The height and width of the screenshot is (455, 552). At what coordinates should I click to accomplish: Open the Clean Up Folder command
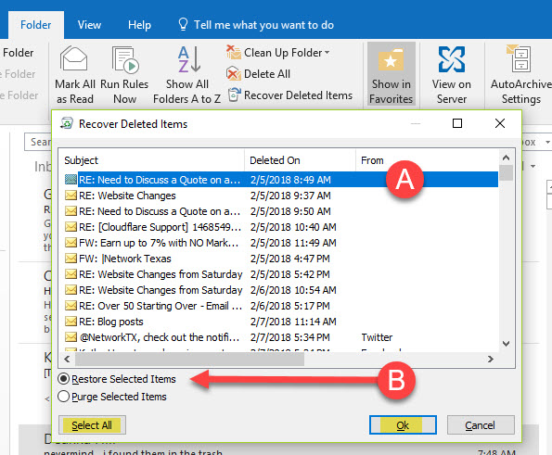pos(278,53)
